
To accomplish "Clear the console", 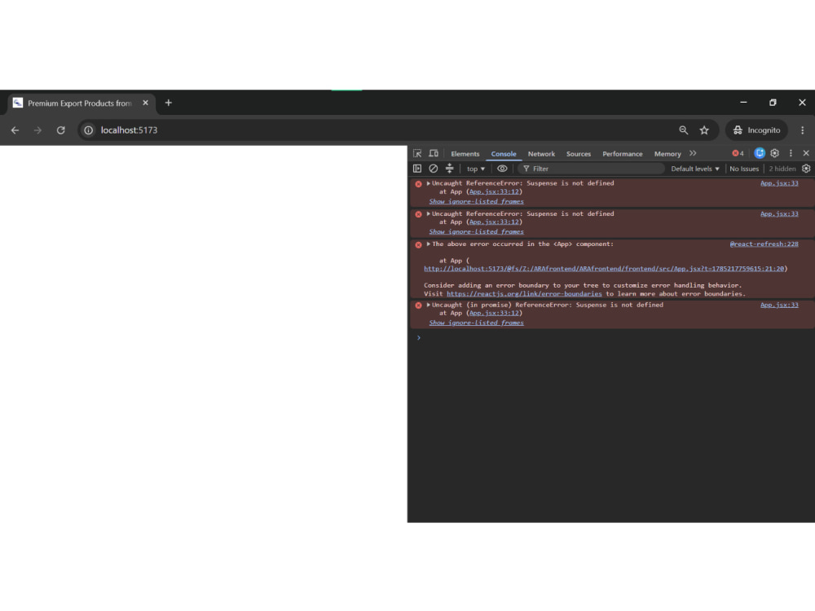I will 434,169.
